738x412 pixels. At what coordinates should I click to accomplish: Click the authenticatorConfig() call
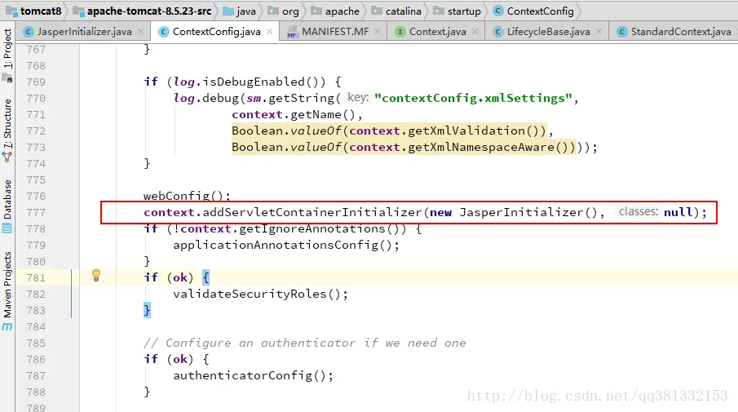pyautogui.click(x=253, y=376)
